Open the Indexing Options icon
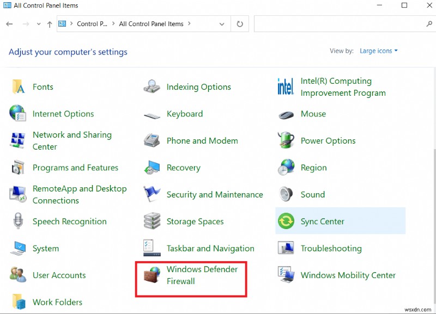Image resolution: width=436 pixels, height=314 pixels. [x=152, y=87]
